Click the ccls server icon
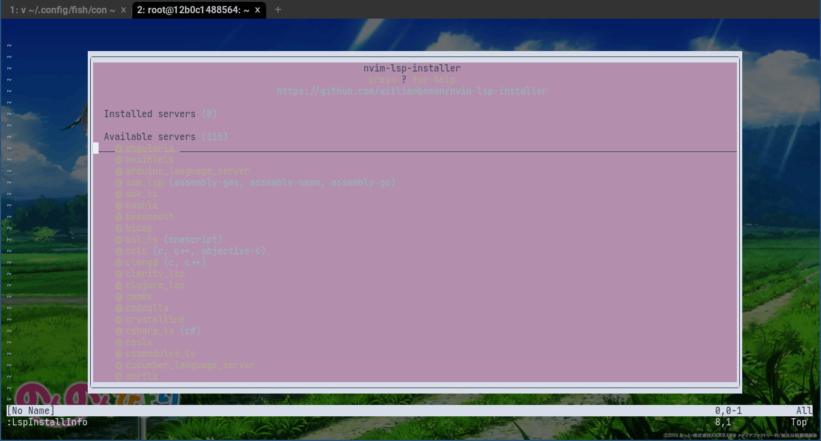 (119, 251)
